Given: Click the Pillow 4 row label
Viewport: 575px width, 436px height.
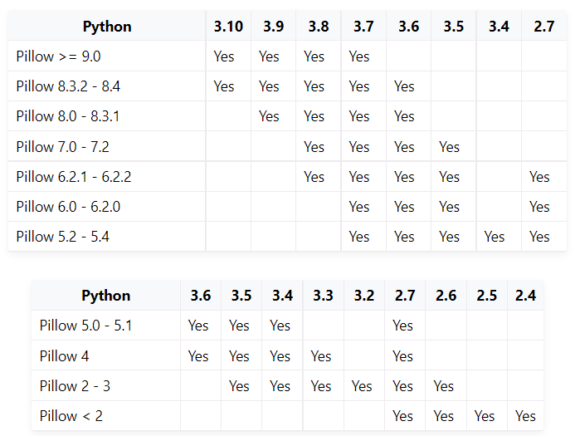Looking at the screenshot, I should tap(65, 356).
